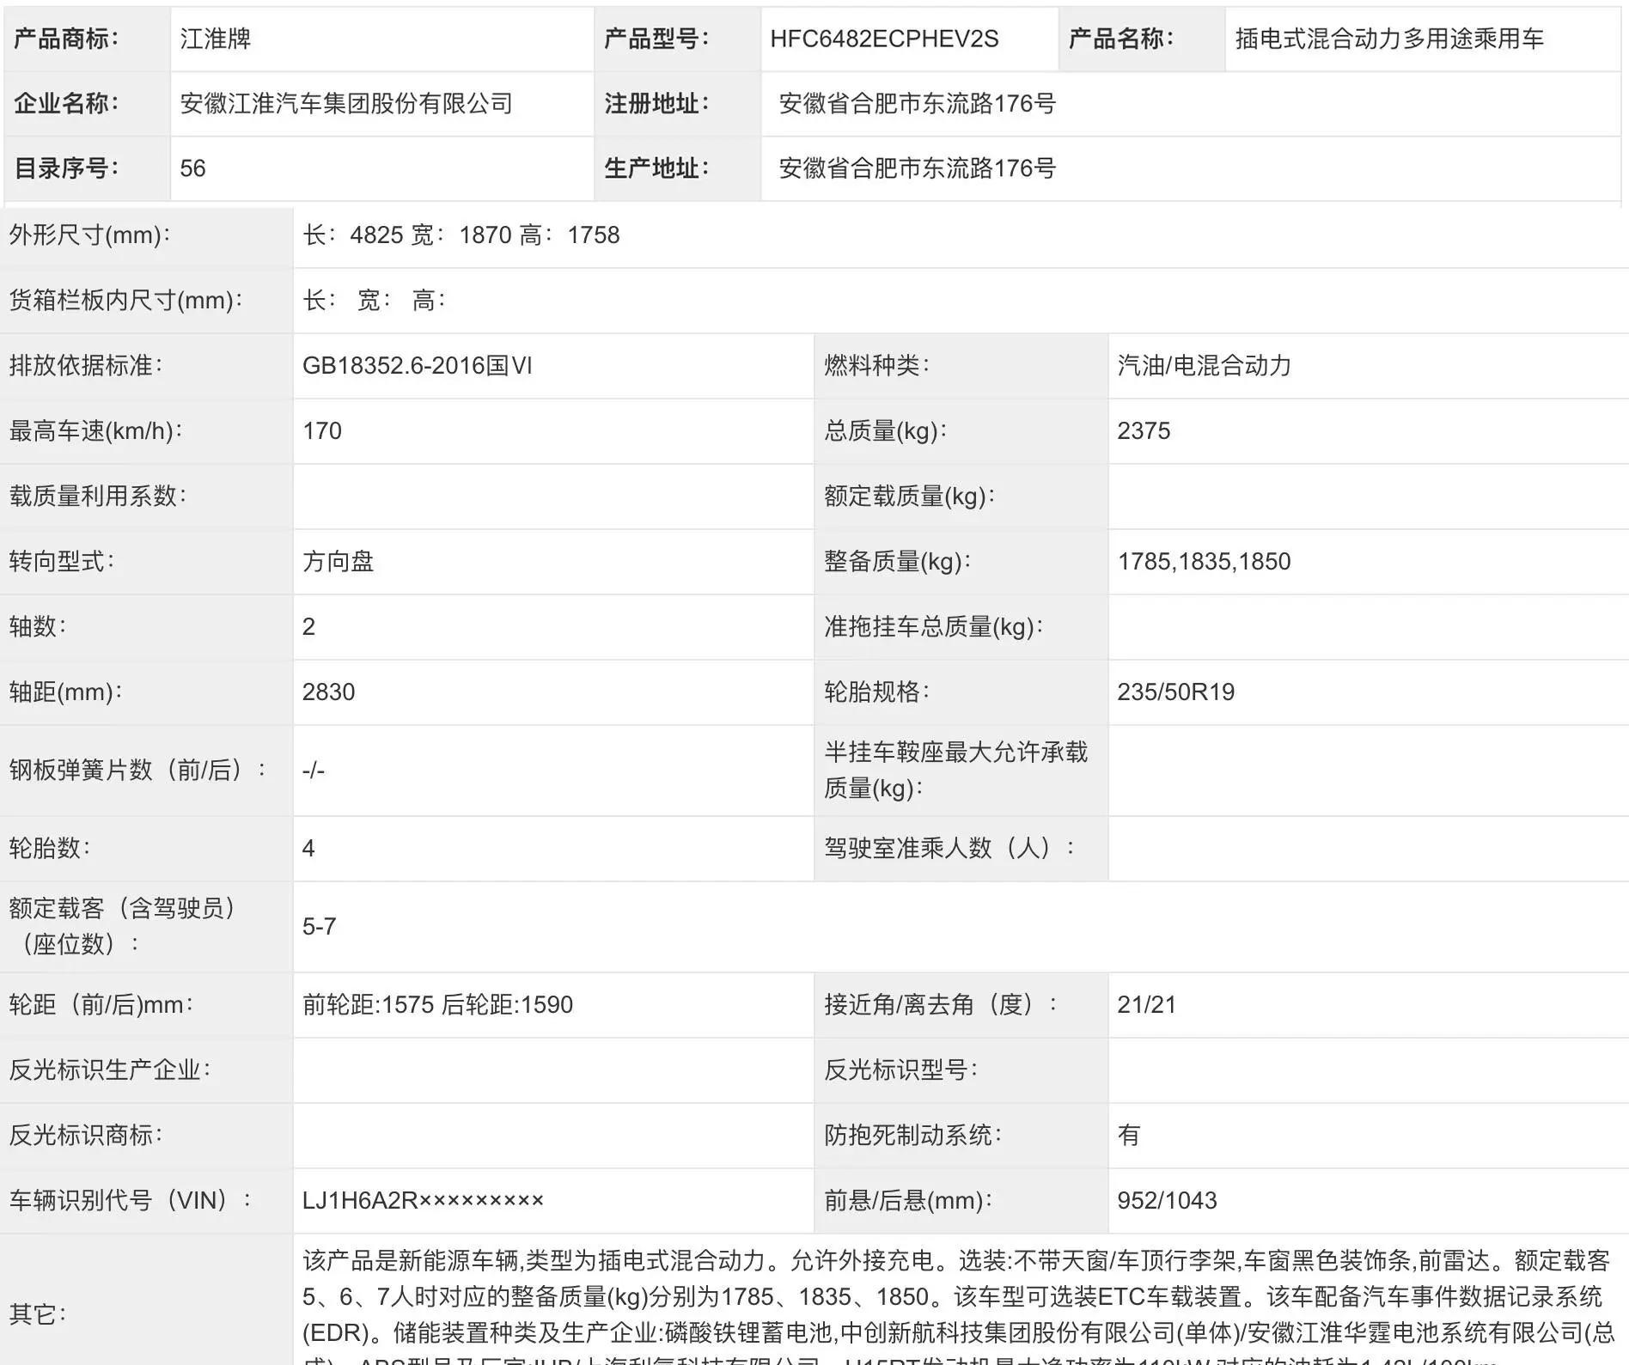Select VIN code LJ1H6A2R×××××××××

tap(423, 1201)
